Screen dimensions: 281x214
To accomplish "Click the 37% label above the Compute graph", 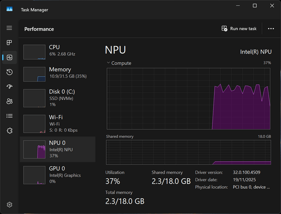I will 267,63.
